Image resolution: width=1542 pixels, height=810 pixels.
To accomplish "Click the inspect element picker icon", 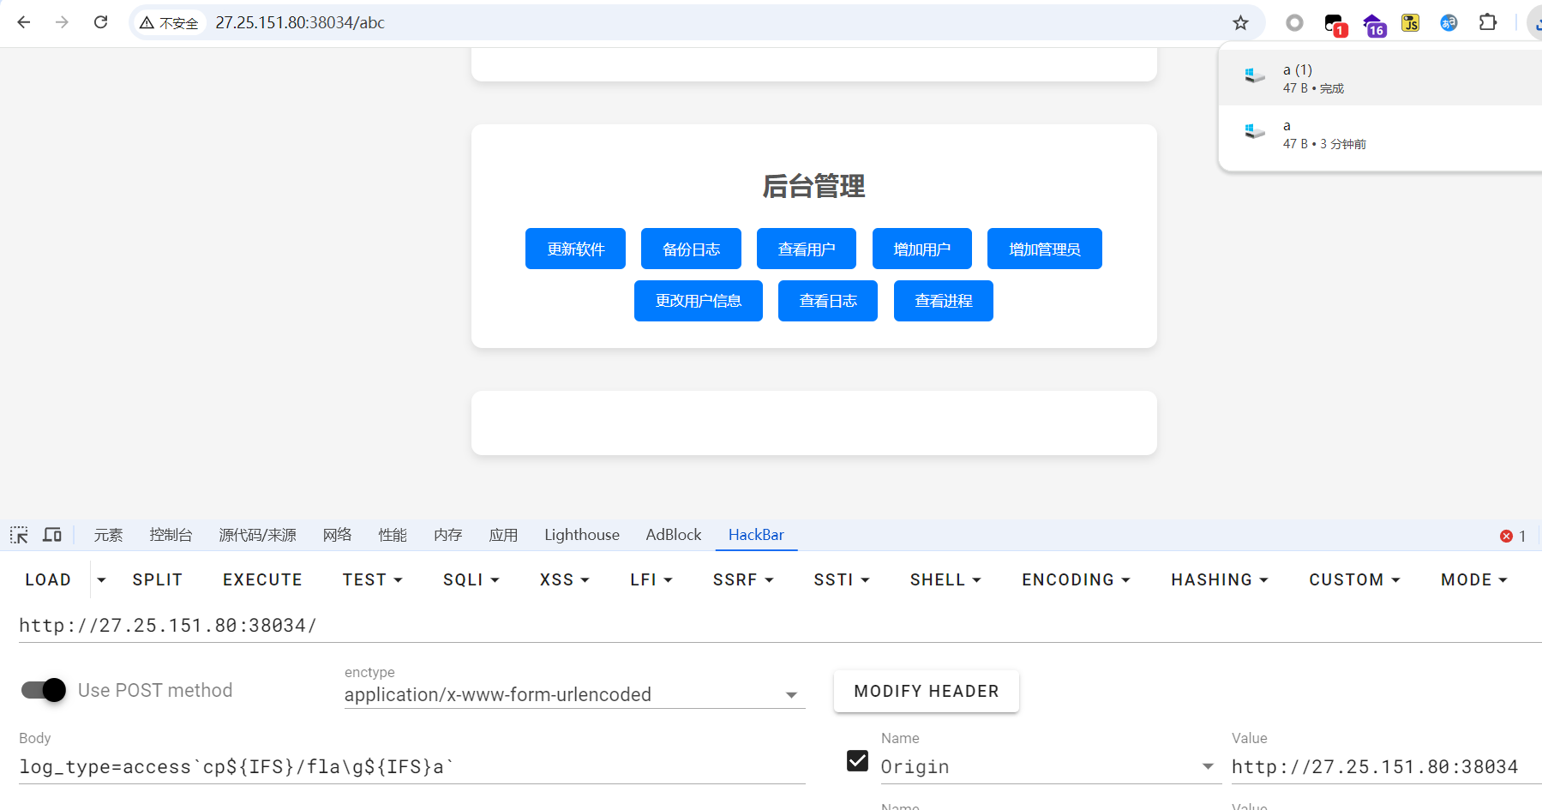I will pos(19,535).
